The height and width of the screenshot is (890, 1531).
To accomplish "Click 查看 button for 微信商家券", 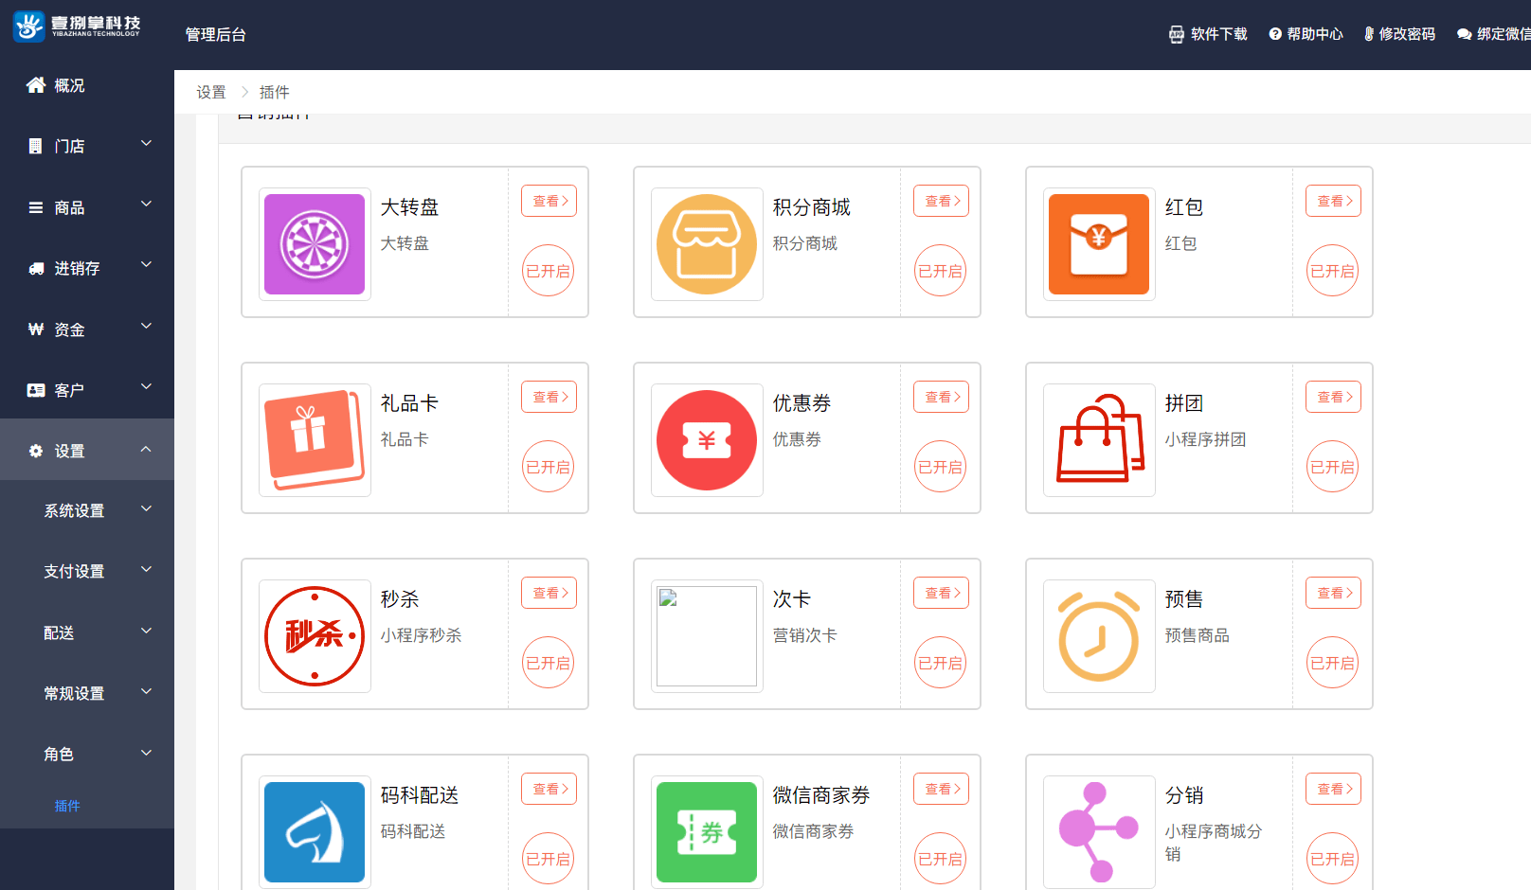I will pyautogui.click(x=941, y=789).
